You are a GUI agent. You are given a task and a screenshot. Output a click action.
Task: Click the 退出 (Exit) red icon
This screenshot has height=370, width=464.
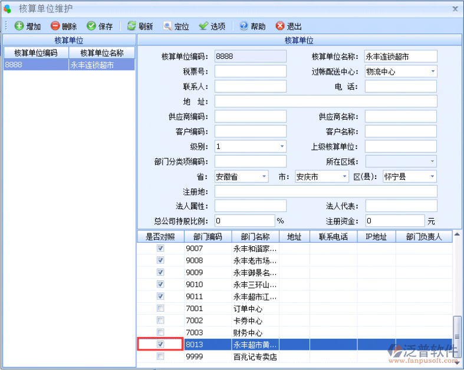(280, 26)
